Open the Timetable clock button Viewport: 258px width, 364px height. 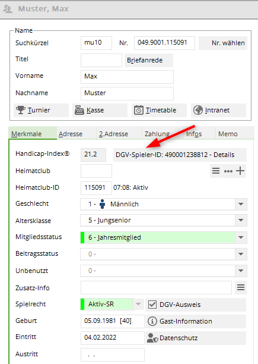[x=159, y=110]
